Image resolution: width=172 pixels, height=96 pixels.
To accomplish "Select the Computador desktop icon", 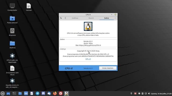I will point(12,7).
